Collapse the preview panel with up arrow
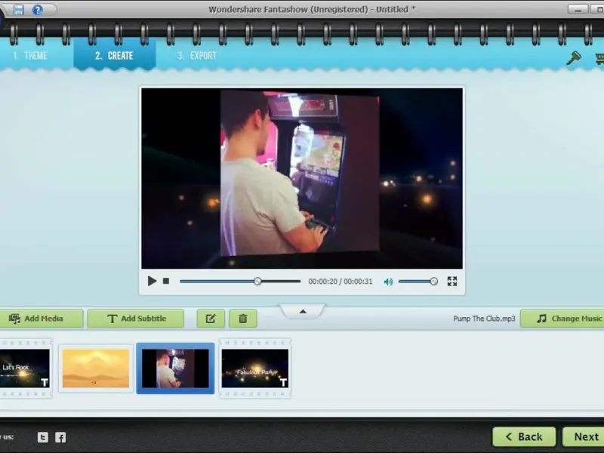The width and height of the screenshot is (604, 453). click(x=303, y=311)
